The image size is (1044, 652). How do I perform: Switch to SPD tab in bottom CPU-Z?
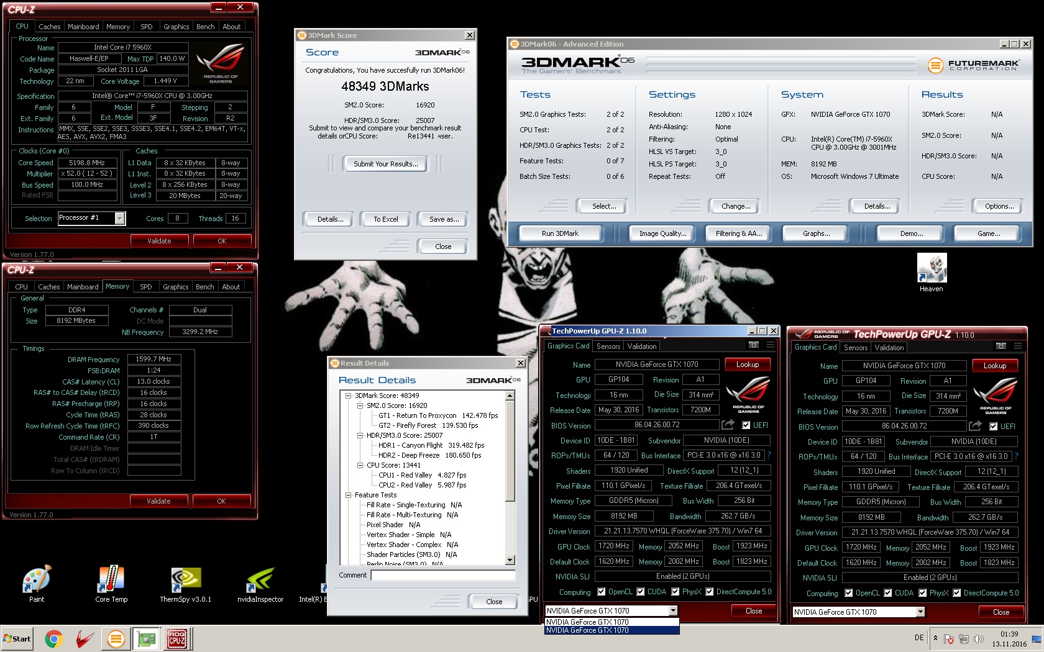[146, 287]
